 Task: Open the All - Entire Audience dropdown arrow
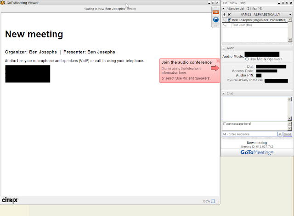pyautogui.click(x=280, y=134)
